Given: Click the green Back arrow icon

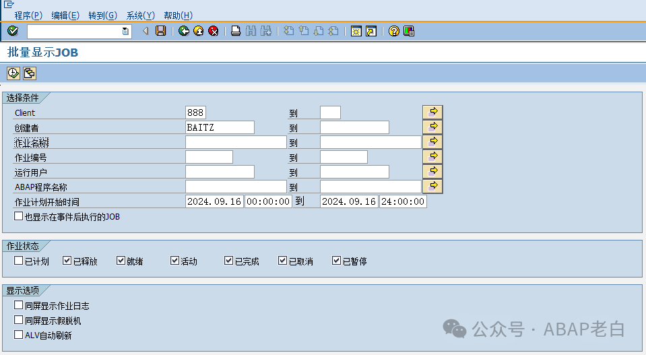Looking at the screenshot, I should click(x=184, y=31).
